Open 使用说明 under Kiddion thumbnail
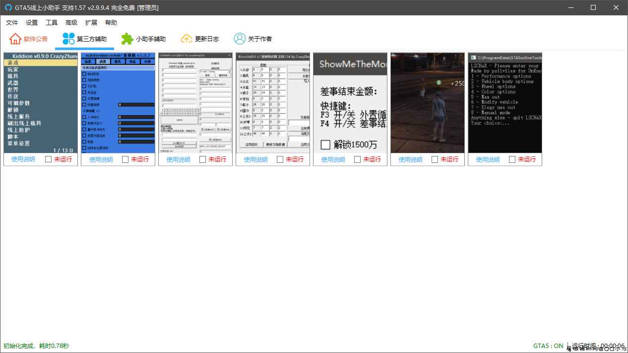 23,159
